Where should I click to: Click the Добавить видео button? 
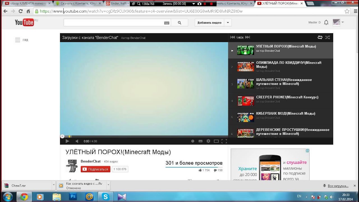[x=209, y=23]
